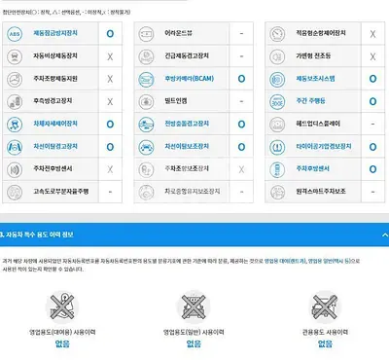Click the 적응형순항제어장치 speedometer icon
The height and width of the screenshot is (360, 389).
277,34
